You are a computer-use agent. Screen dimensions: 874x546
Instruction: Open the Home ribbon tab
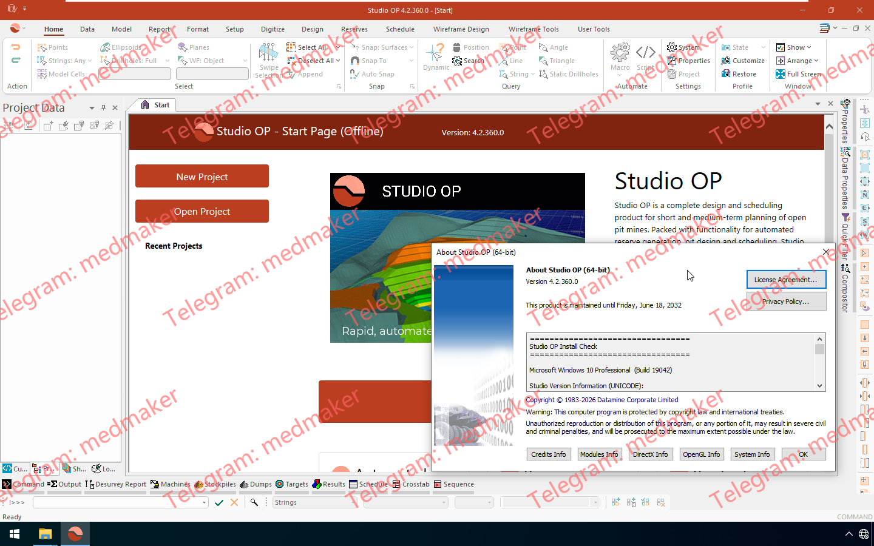coord(53,29)
